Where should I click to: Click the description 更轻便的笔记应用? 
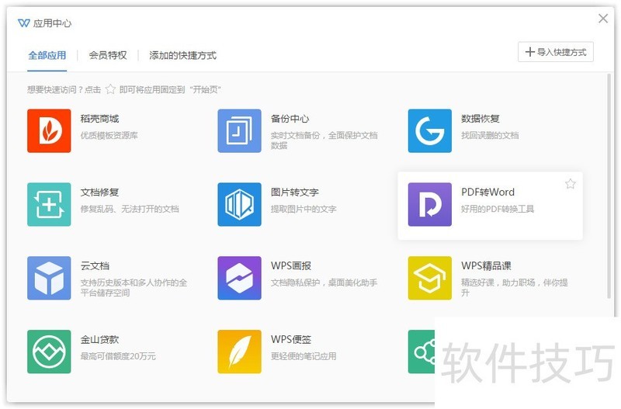304,356
